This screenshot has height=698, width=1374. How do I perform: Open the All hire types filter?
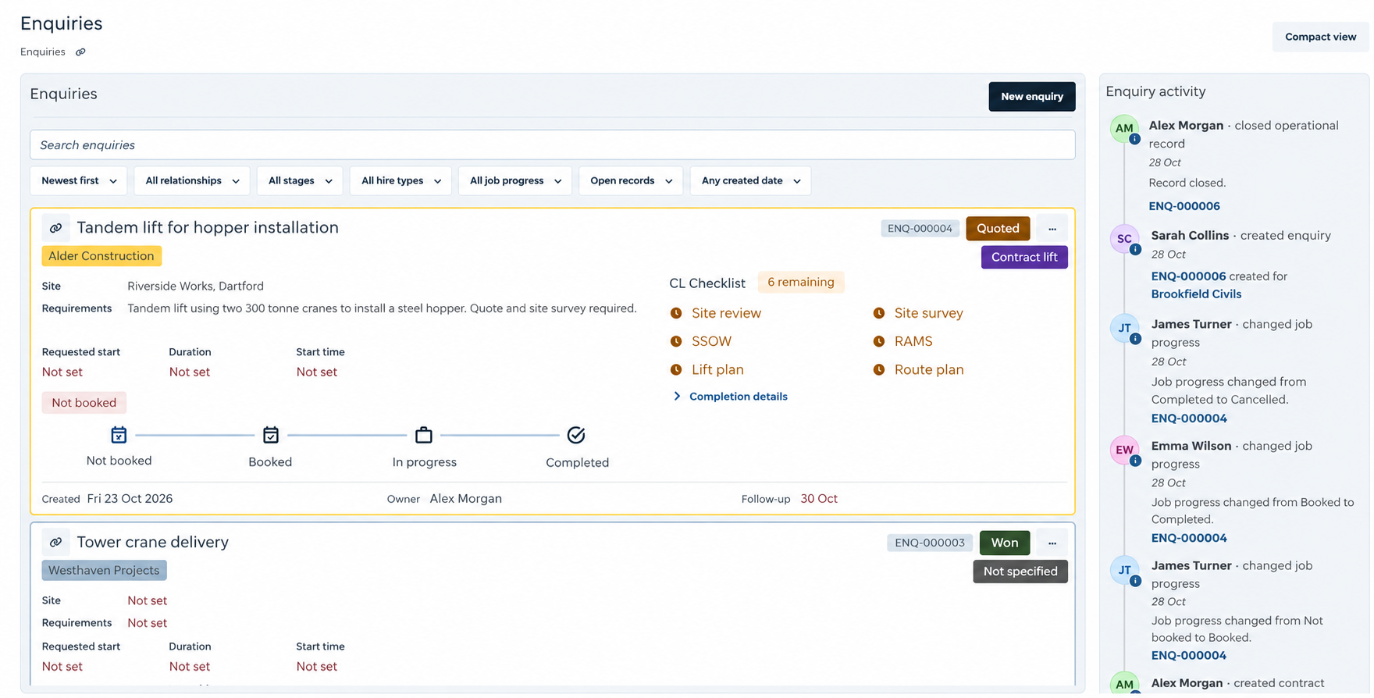point(400,181)
